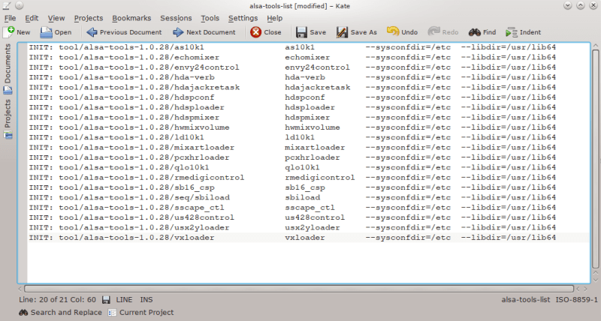The height and width of the screenshot is (321, 601).
Task: Undo the last edit
Action: point(402,32)
